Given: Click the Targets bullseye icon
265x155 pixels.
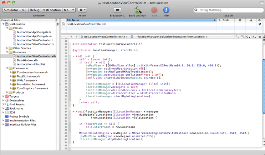Looking at the screenshot, I should click(x=7, y=96).
